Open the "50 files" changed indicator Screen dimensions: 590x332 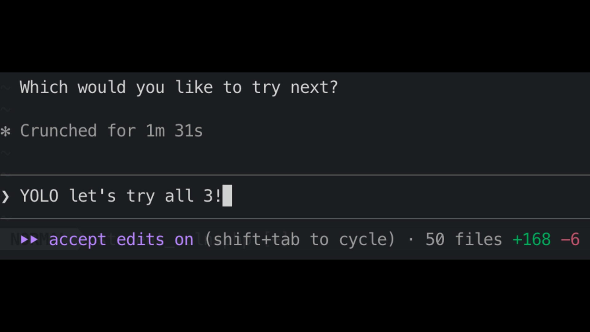pyautogui.click(x=463, y=239)
